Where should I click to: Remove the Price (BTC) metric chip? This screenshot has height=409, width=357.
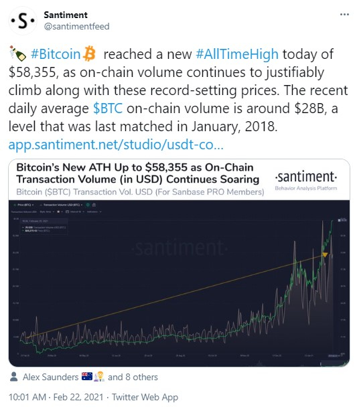pyautogui.click(x=33, y=205)
